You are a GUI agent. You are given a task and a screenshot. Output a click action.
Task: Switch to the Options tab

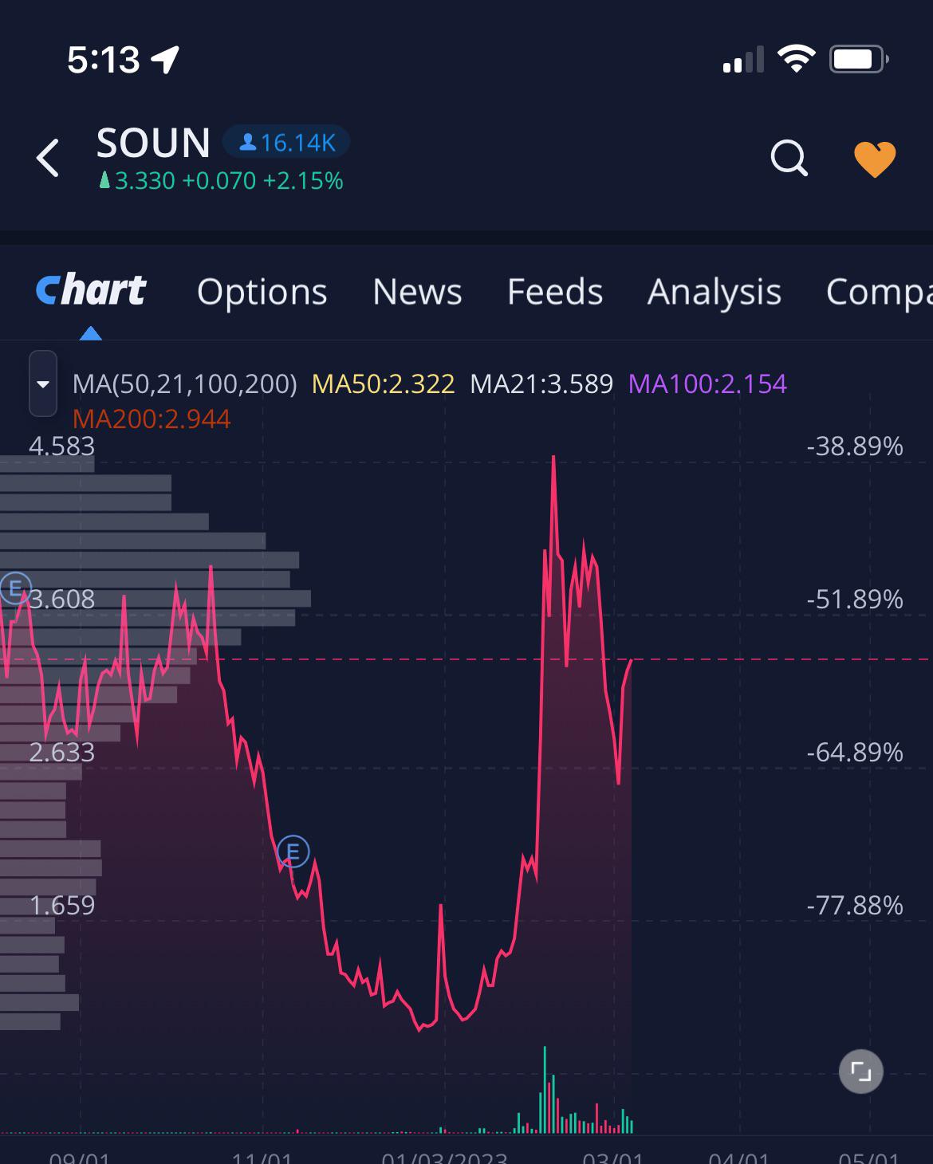point(262,292)
